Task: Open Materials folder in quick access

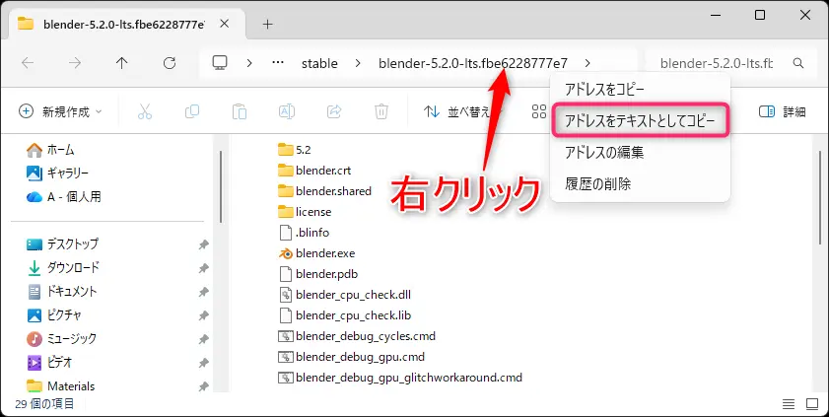Action: tap(60, 385)
